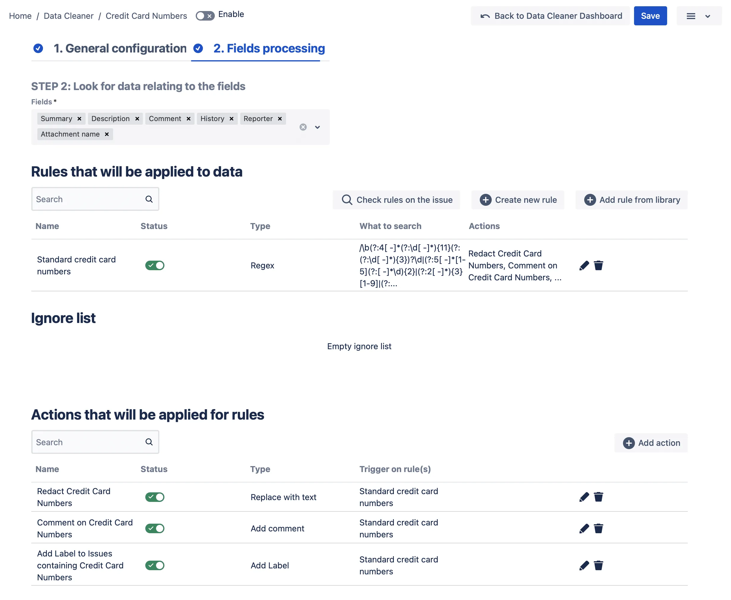The width and height of the screenshot is (731, 600).
Task: Expand the Fields dropdown chevron
Action: [317, 127]
